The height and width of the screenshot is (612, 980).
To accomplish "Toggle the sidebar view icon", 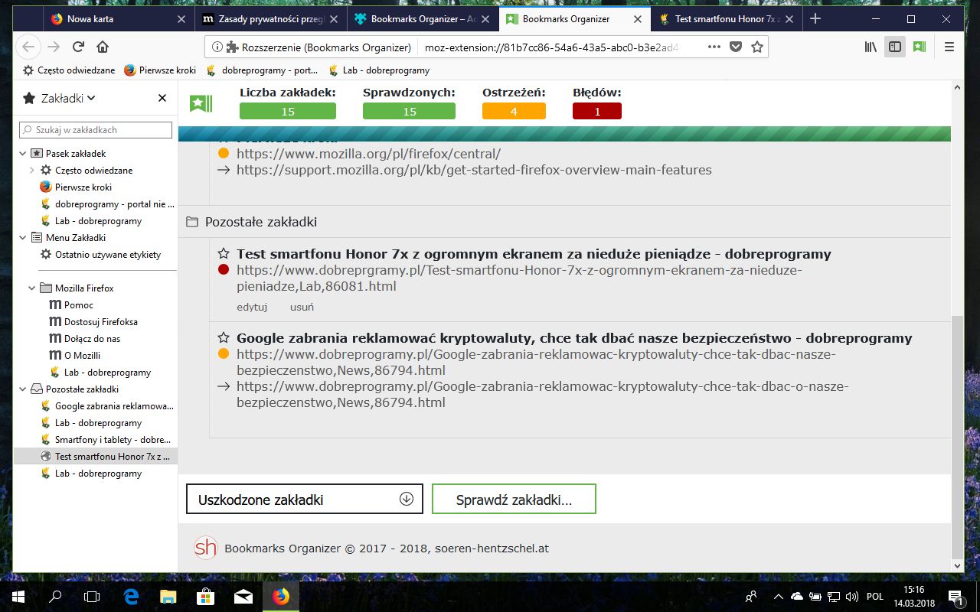I will [894, 47].
